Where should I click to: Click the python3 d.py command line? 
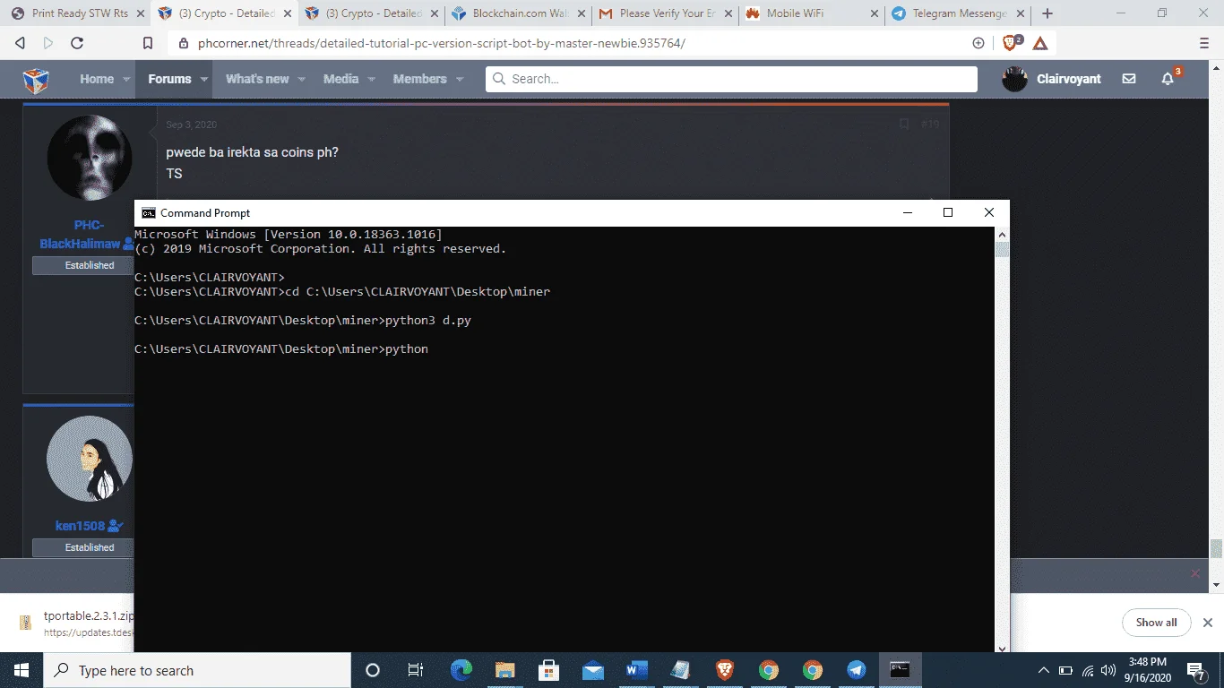(x=303, y=321)
